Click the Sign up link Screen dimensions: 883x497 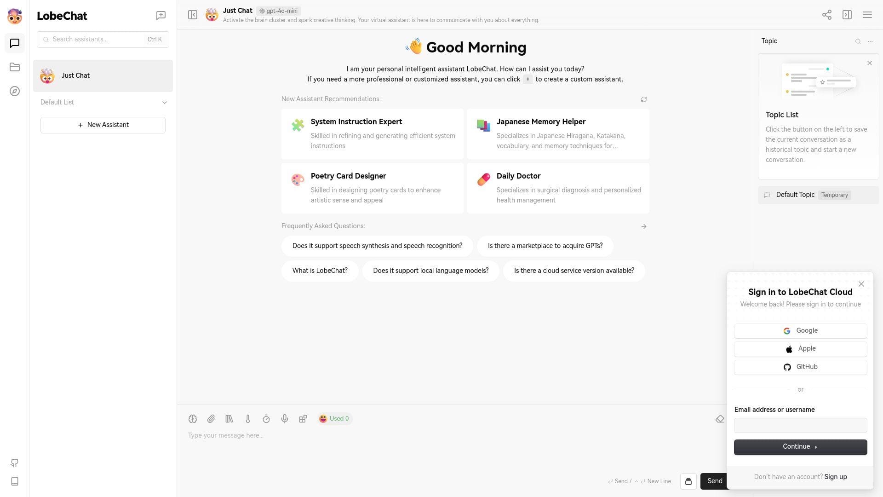(836, 476)
